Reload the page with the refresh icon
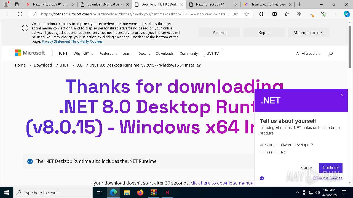Viewport: 353px width, 198px height. coord(20,14)
